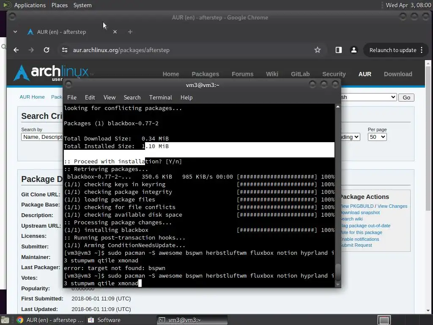This screenshot has width=433, height=325.
Task: Click Flag package out-of-date link
Action: point(366,226)
